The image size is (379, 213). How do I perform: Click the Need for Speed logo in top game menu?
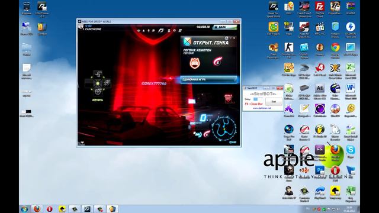[x=161, y=31]
